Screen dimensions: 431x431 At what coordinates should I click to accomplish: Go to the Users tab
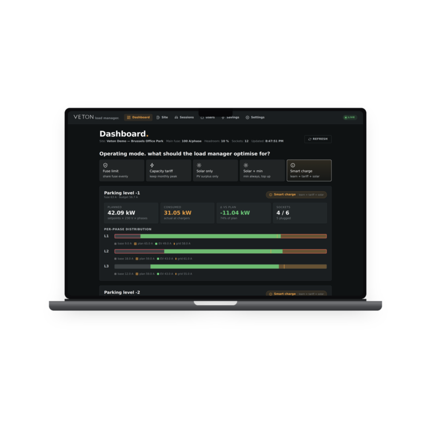click(207, 117)
